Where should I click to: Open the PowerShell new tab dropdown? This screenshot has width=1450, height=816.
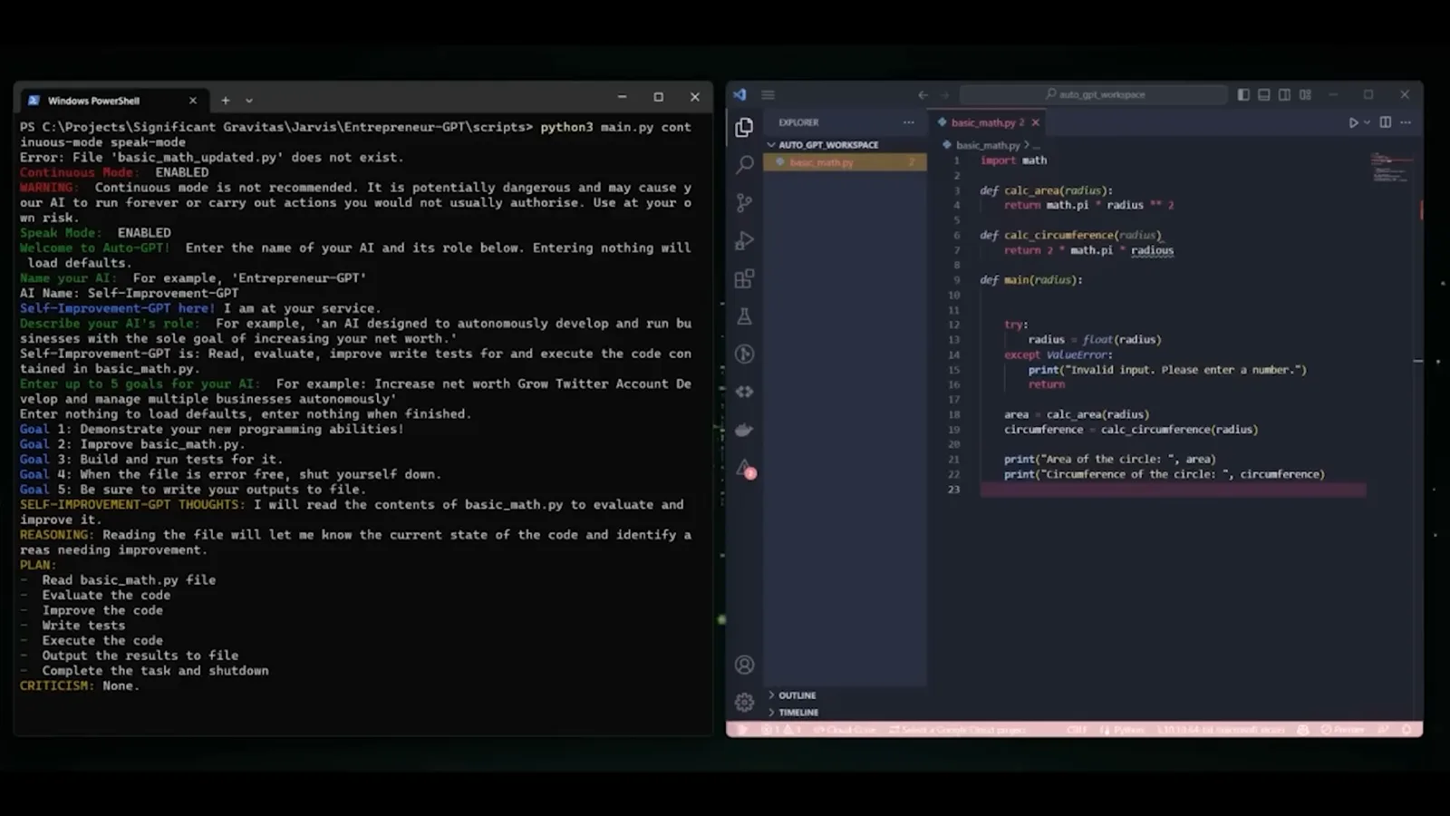(249, 101)
